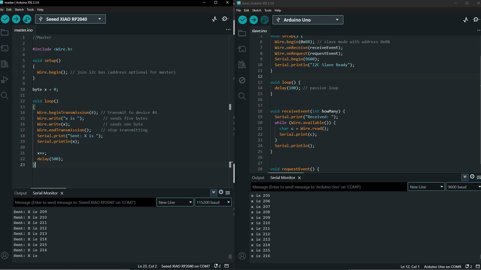
Task: Click Verify button in master window
Action: [5, 19]
